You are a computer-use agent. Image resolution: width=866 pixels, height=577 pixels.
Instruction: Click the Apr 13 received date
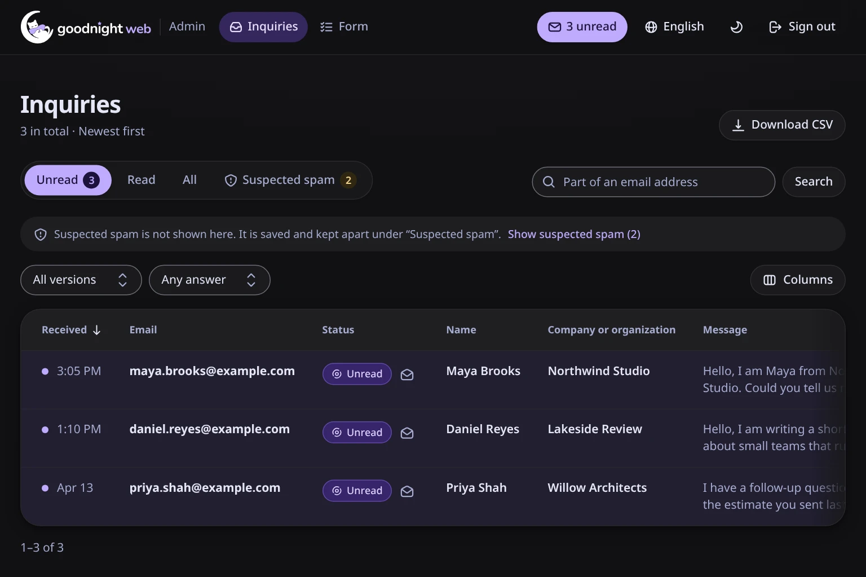coord(75,488)
